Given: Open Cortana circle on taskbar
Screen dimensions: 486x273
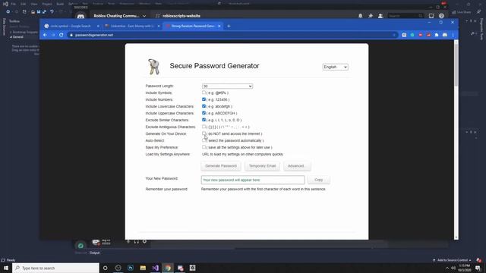Looking at the screenshot, I should pos(105,268).
